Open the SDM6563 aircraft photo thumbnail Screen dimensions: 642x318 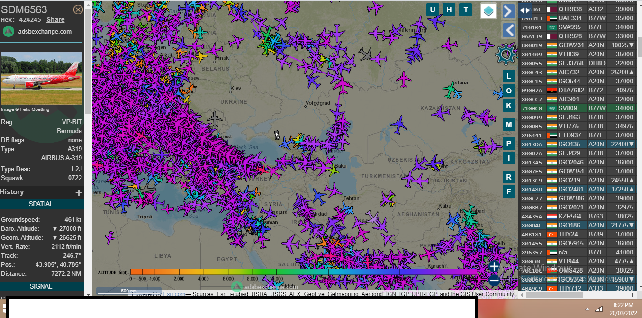coord(41,78)
